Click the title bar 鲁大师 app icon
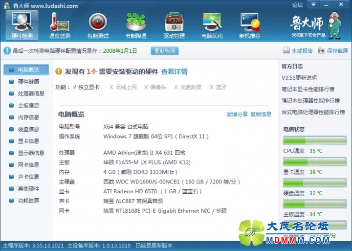The image size is (352, 251). click(7, 5)
